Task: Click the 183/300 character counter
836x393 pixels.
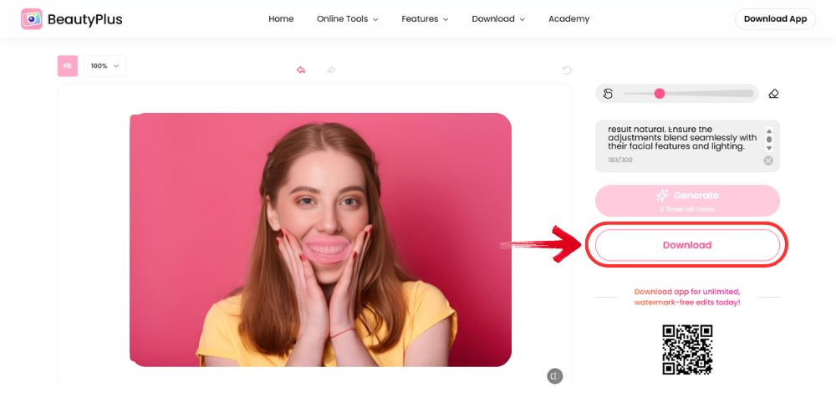Action: pyautogui.click(x=620, y=160)
